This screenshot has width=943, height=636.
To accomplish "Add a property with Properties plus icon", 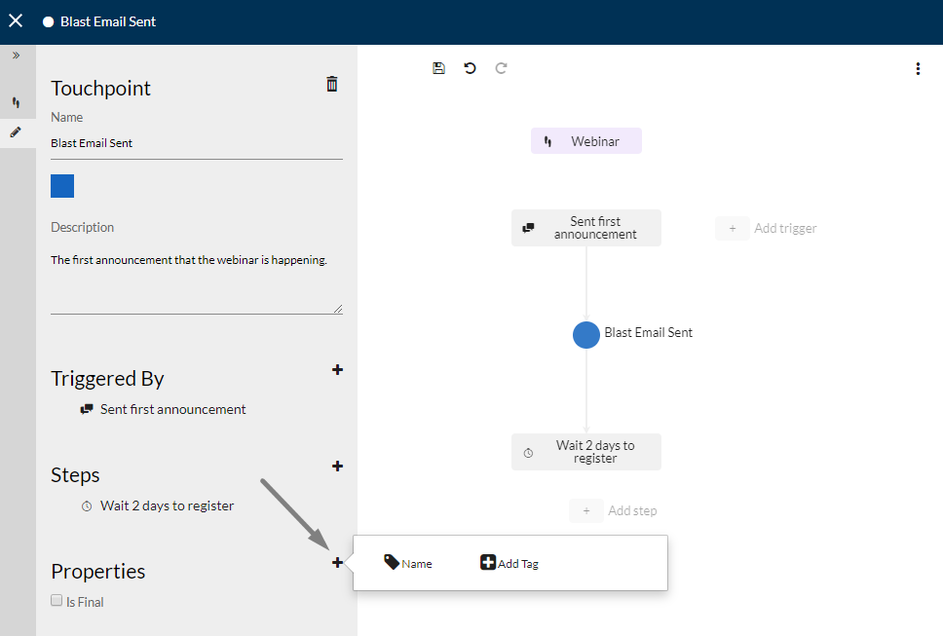I will tap(337, 562).
